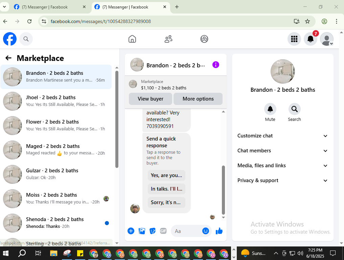Open the Moiss · 2 beds 2 baths conversation
344x260 pixels.
click(56, 198)
